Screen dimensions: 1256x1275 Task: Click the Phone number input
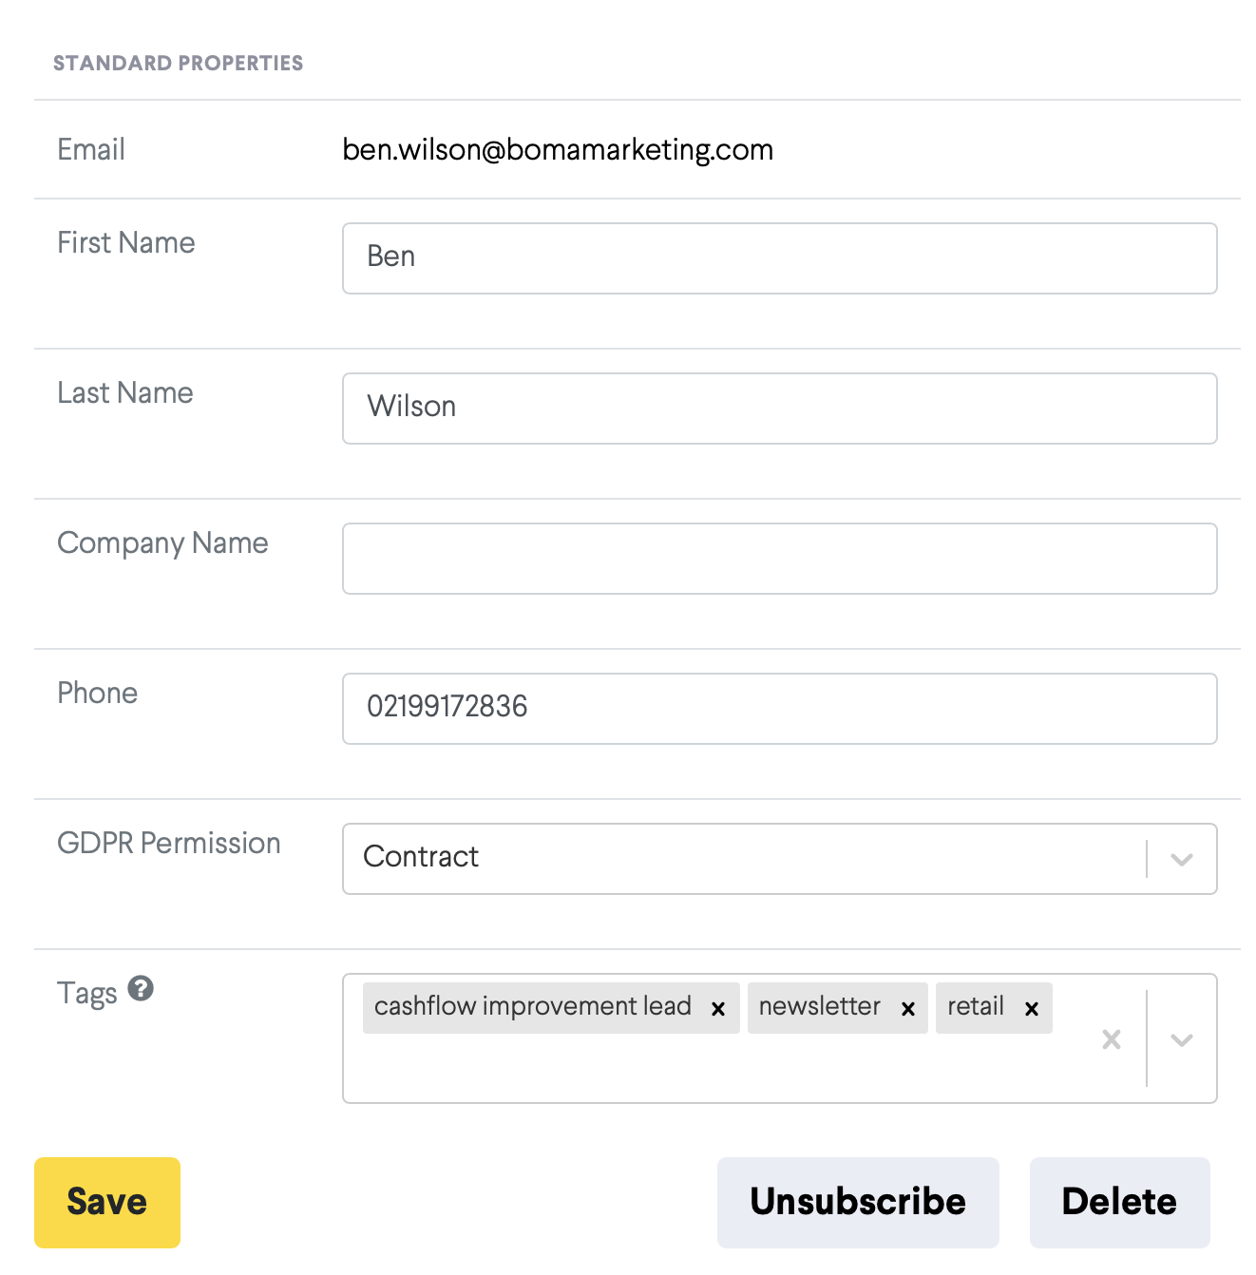pos(779,709)
